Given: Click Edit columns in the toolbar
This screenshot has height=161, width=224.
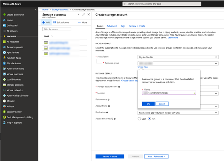Looking at the screenshot, I should tap(61, 22).
